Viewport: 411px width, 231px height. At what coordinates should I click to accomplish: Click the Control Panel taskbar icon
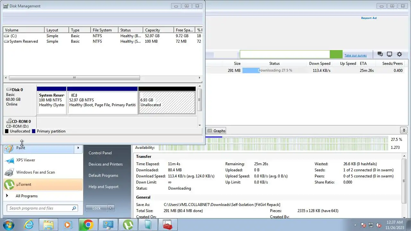pos(108,225)
